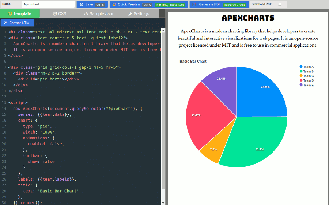329x205 pixels.
Task: Toggle the Download PDF checkbox
Action: pyautogui.click(x=280, y=4)
